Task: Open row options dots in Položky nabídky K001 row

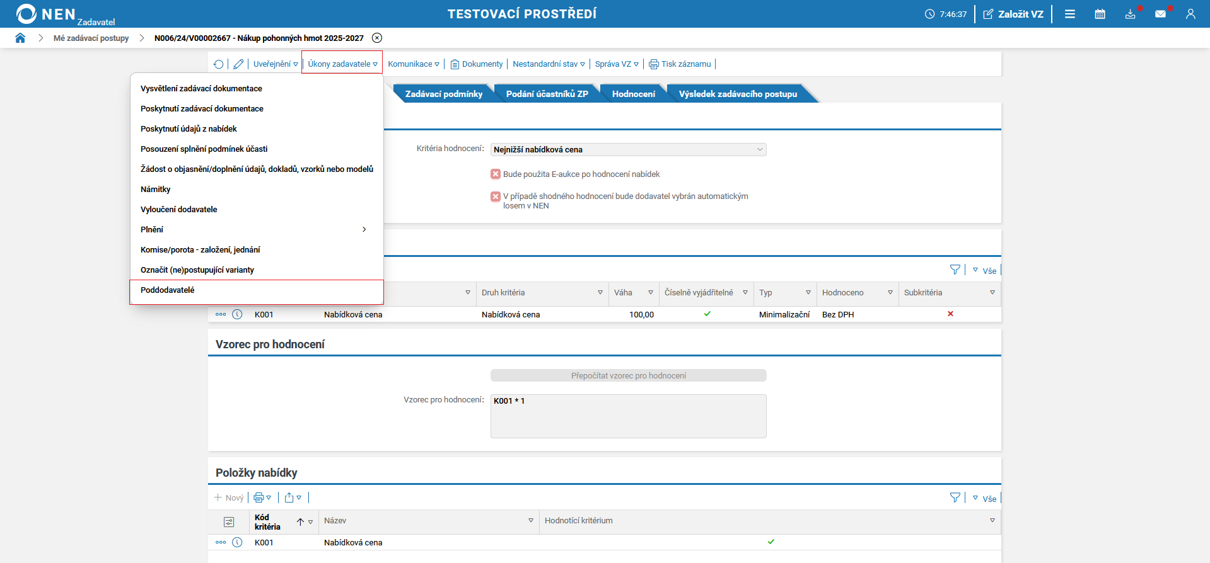Action: 221,542
